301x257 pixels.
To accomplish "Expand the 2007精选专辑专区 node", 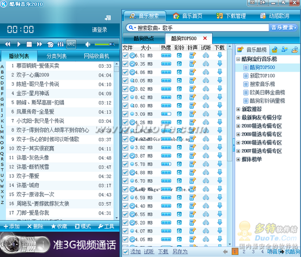I will [x=238, y=151].
